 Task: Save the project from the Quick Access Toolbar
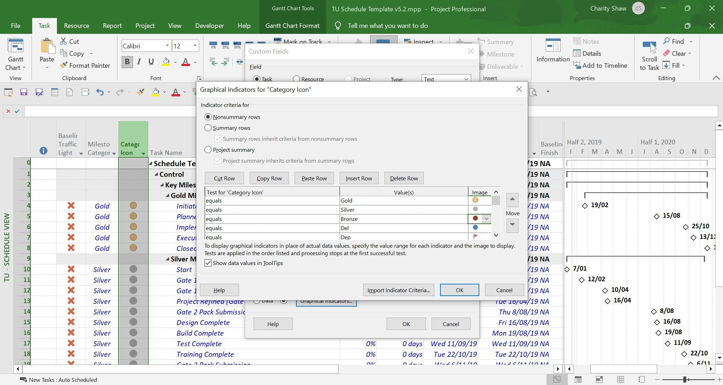pyautogui.click(x=23, y=92)
